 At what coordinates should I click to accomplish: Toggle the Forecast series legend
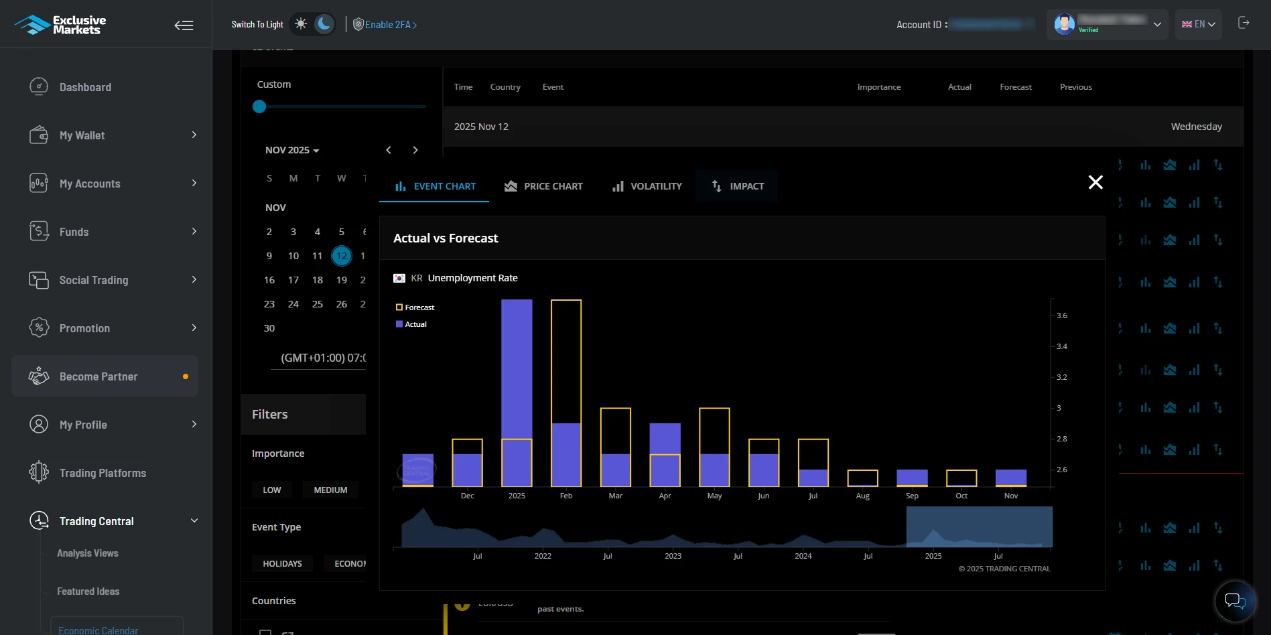point(415,307)
